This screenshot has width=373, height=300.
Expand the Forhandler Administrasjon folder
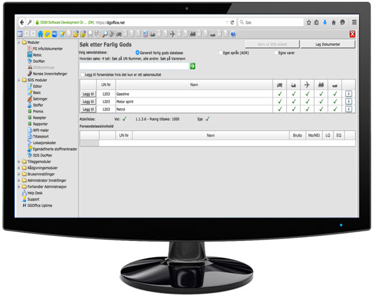[x=19, y=187]
